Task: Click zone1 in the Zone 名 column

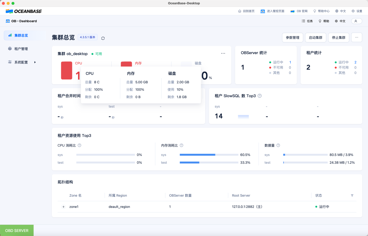Action: point(74,207)
